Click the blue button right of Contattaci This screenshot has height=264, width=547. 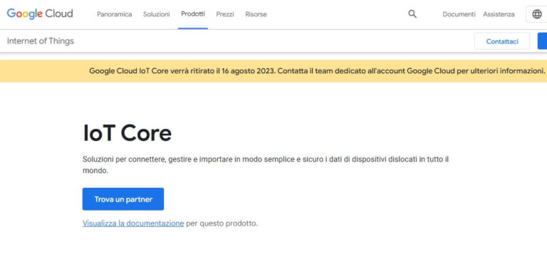click(x=543, y=41)
